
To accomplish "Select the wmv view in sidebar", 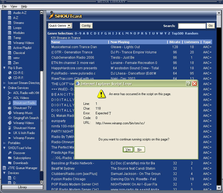I will [16, 58].
